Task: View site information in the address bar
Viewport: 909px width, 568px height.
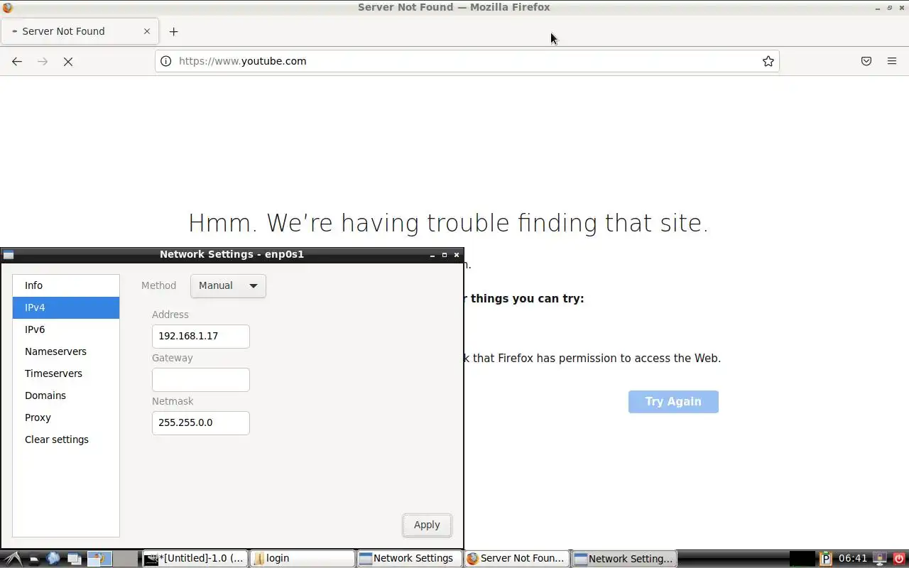Action: pos(165,61)
